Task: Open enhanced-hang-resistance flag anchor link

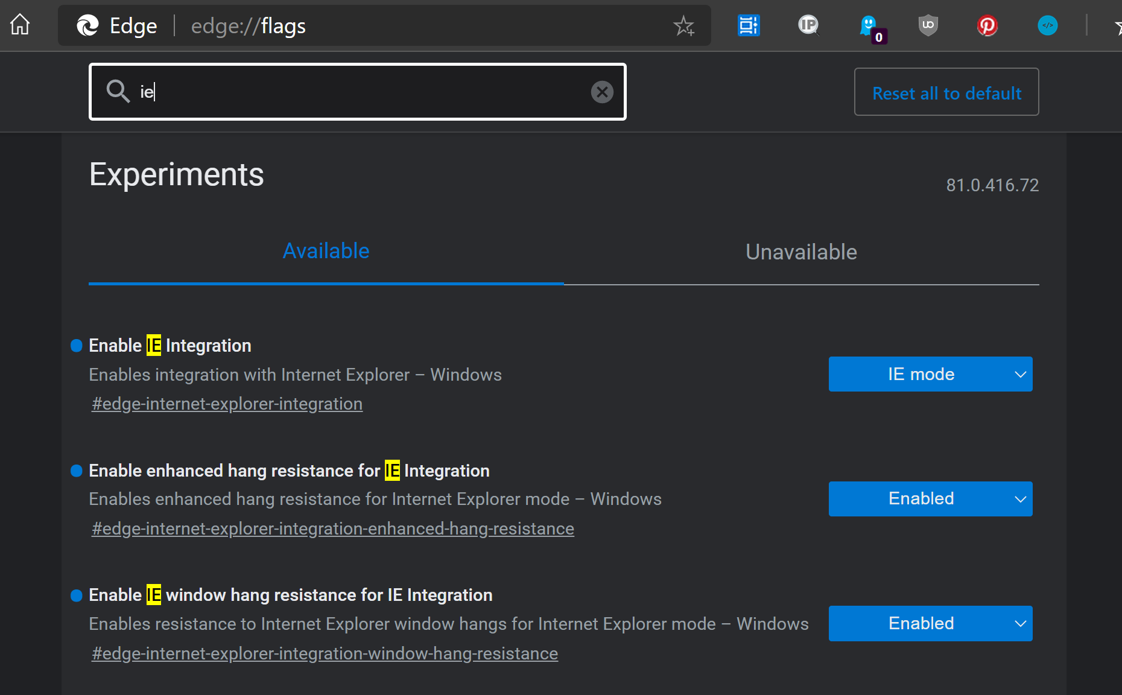Action: click(x=332, y=528)
